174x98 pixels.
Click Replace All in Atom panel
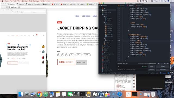(x=163, y=70)
